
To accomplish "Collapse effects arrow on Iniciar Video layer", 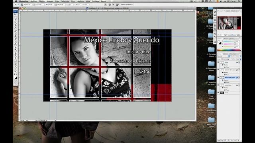I will pyautogui.click(x=239, y=85).
